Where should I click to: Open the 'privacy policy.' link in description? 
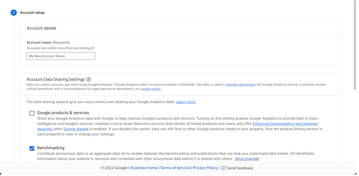tap(151, 89)
